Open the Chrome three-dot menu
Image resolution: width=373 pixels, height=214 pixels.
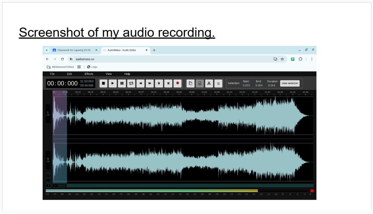click(312, 59)
